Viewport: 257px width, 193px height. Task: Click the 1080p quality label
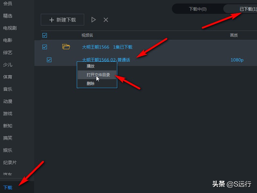click(237, 60)
